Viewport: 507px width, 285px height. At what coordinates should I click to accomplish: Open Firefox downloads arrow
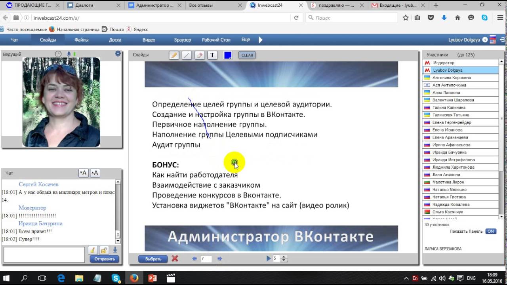pyautogui.click(x=444, y=18)
